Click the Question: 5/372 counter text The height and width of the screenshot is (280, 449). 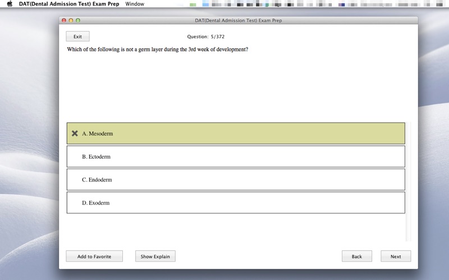pyautogui.click(x=205, y=36)
